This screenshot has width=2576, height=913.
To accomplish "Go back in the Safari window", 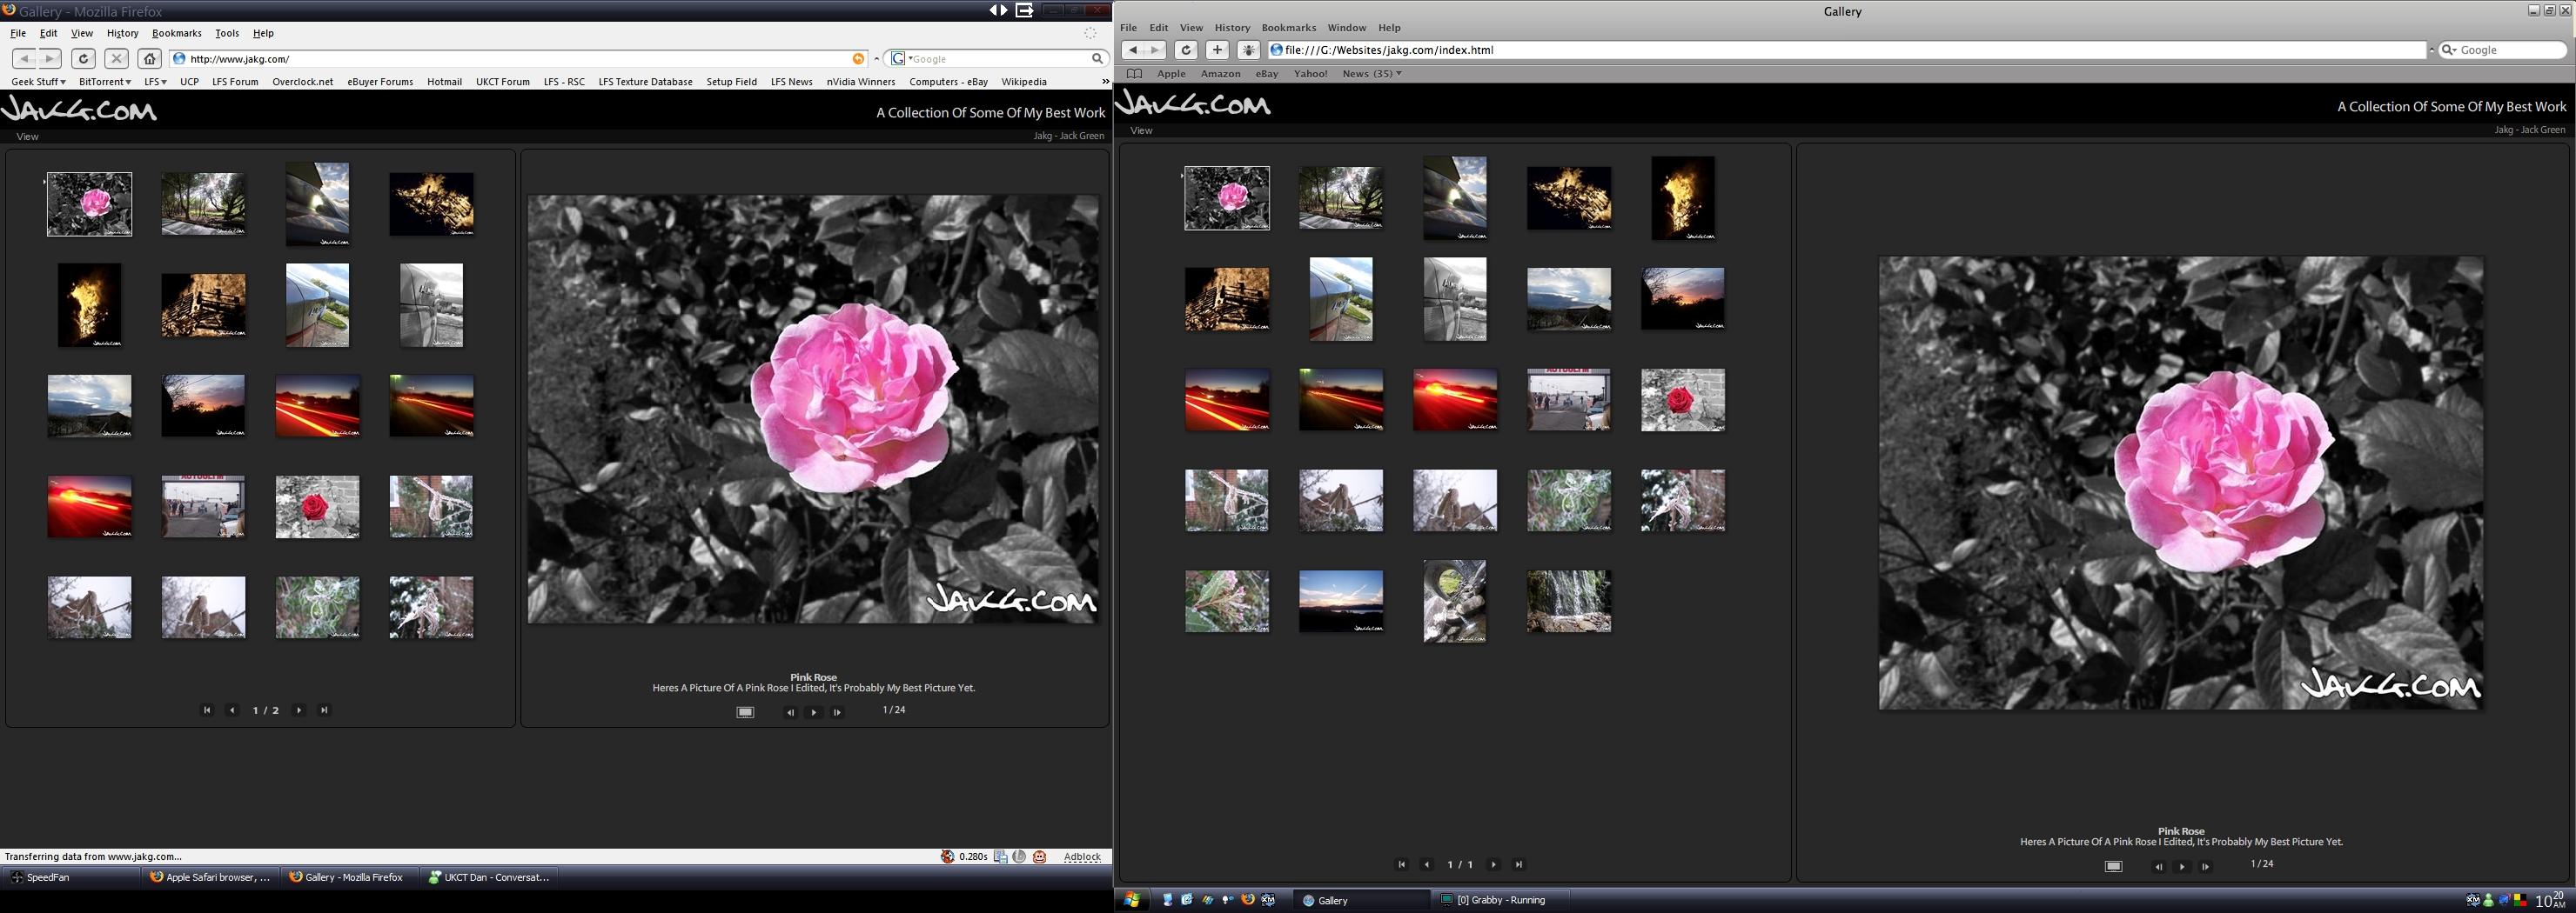I will [x=1133, y=50].
